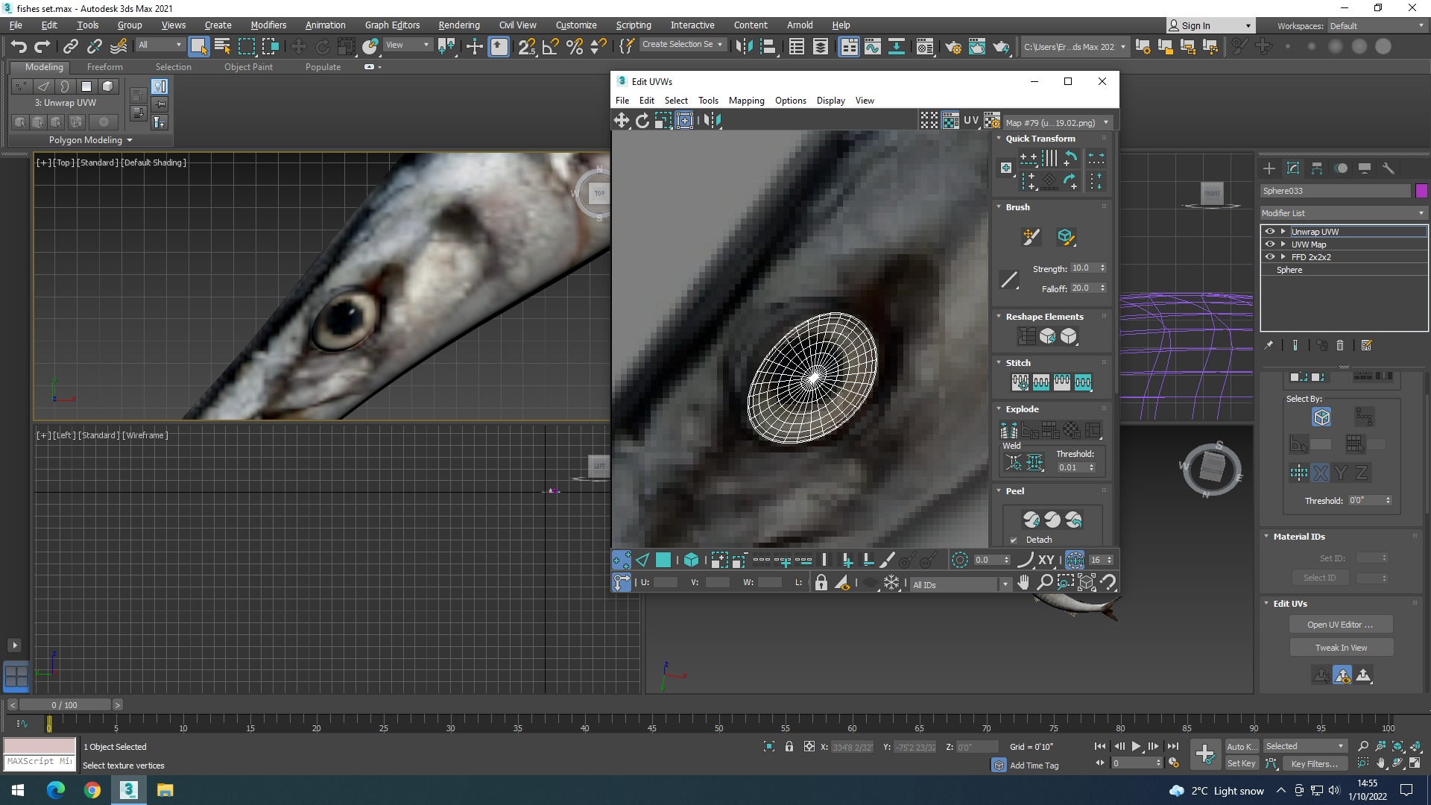Open the Create command panel tab
The height and width of the screenshot is (805, 1431).
pyautogui.click(x=1269, y=168)
